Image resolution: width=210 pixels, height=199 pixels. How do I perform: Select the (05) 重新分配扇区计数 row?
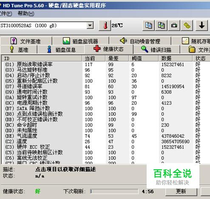[x=106, y=81]
